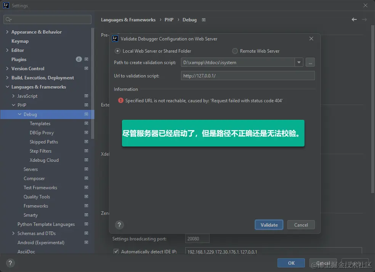Click the back navigation arrow above the dialog

click(x=354, y=19)
